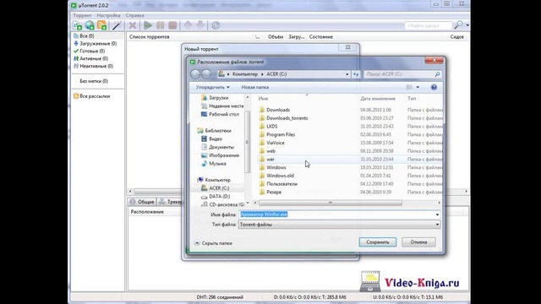Click Back navigation arrow in save dialog

[x=195, y=74]
